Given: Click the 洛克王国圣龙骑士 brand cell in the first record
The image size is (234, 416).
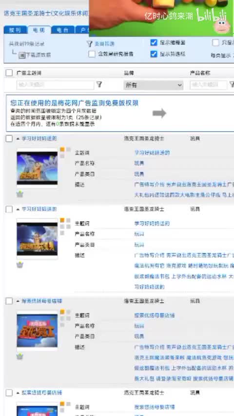Looking at the screenshot, I should [x=144, y=139].
